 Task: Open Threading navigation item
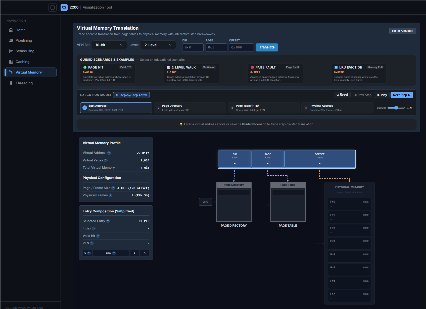coord(30,83)
